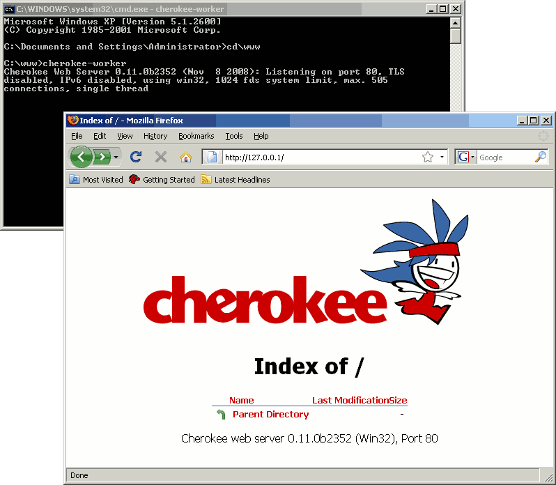Open the Bookmarks menu
This screenshot has height=485, width=556.
196,136
